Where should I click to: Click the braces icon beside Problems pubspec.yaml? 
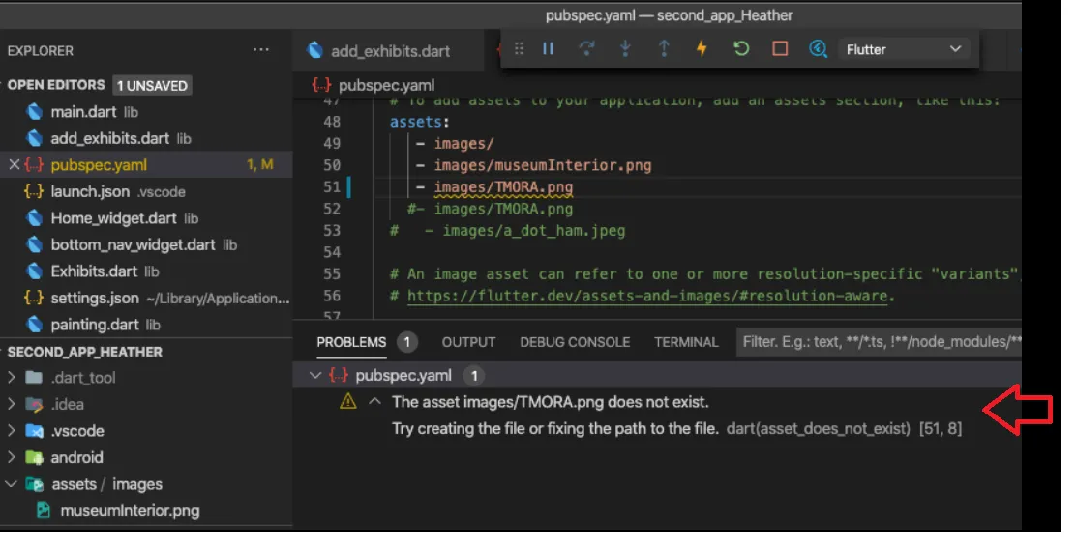tap(338, 376)
